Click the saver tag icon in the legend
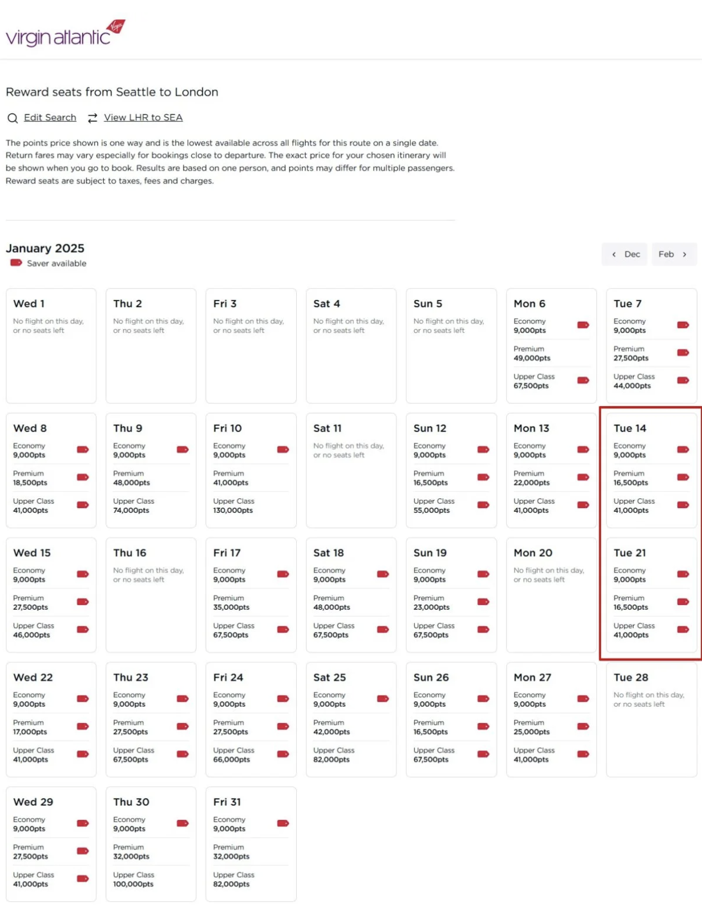 click(x=16, y=263)
